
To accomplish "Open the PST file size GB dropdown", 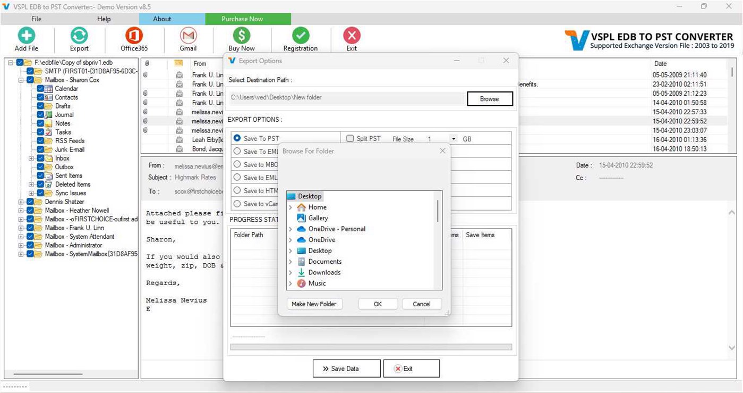I will pos(455,138).
